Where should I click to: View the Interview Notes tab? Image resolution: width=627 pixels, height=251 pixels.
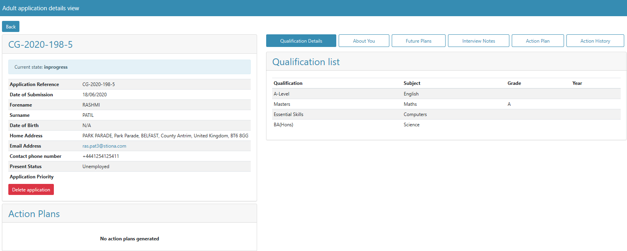(478, 41)
